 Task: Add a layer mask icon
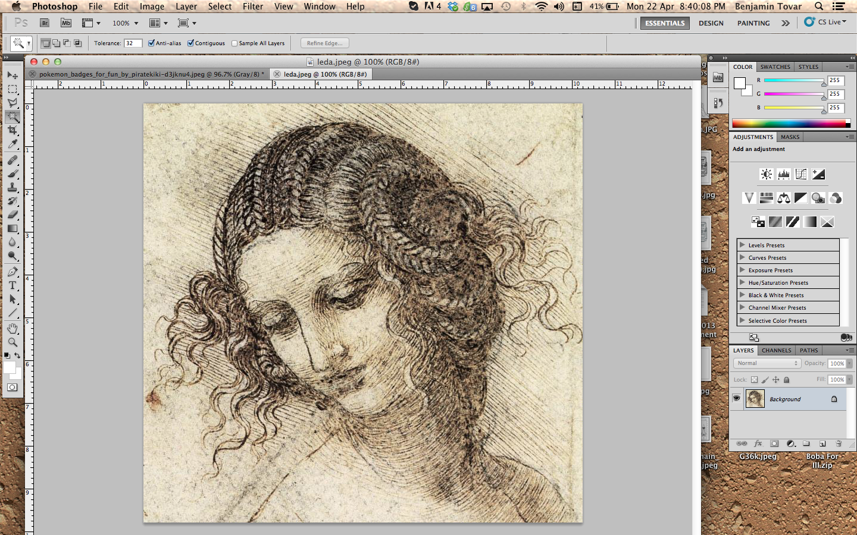tap(774, 443)
